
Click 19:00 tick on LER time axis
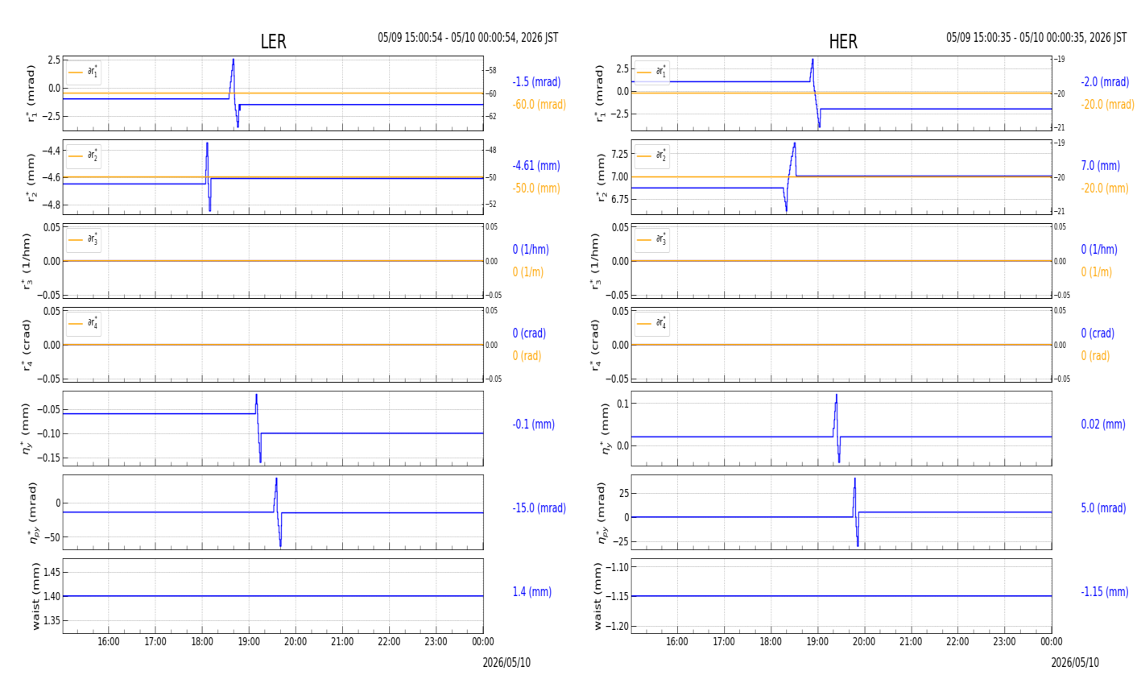click(249, 642)
